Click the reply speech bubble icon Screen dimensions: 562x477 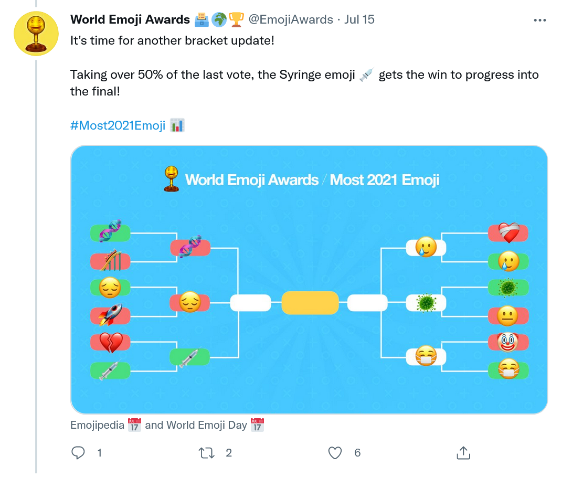point(78,452)
